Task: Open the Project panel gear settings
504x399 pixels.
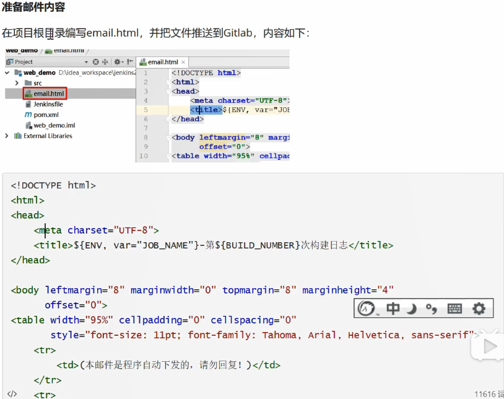Action: 118,62
